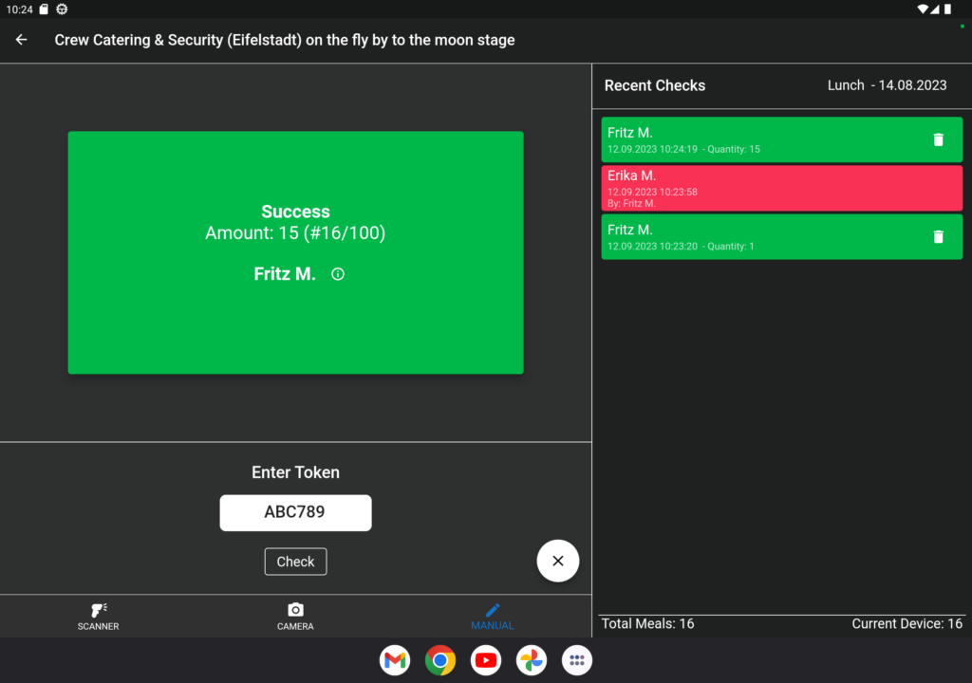The height and width of the screenshot is (683, 972).
Task: Select the Fritz M. 10:24:19 check entry
Action: [x=782, y=140]
